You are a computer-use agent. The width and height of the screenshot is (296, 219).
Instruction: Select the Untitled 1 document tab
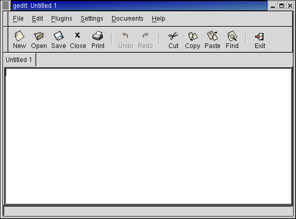point(20,60)
